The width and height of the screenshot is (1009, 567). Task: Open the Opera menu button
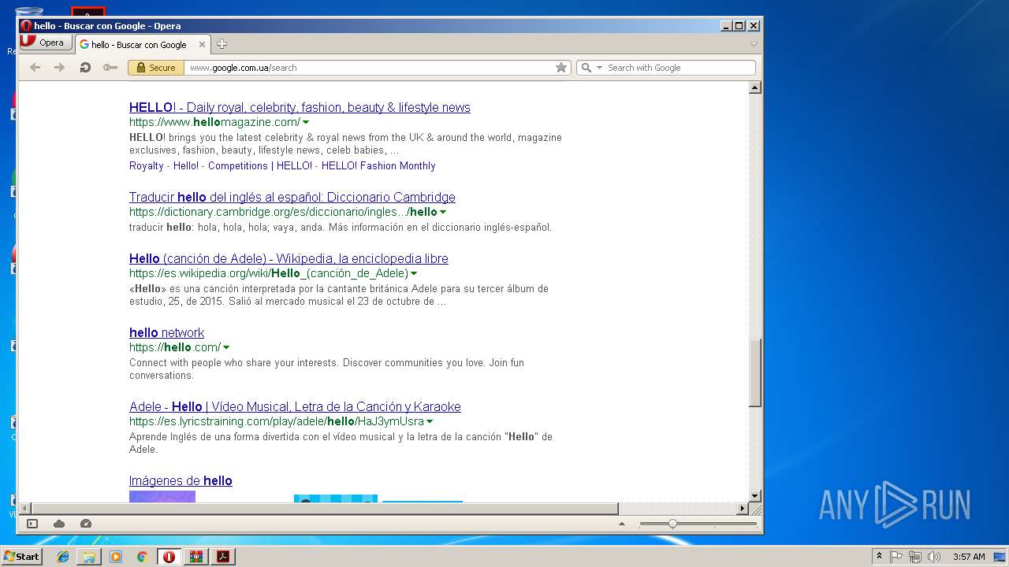44,43
